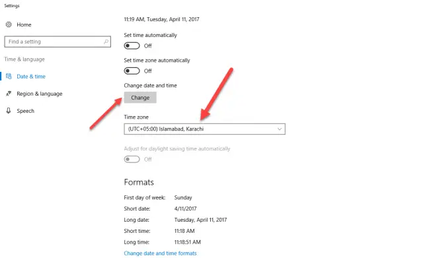This screenshot has height=258, width=443.
Task: Click the Short time value 11:18 AM
Action: pos(184,231)
